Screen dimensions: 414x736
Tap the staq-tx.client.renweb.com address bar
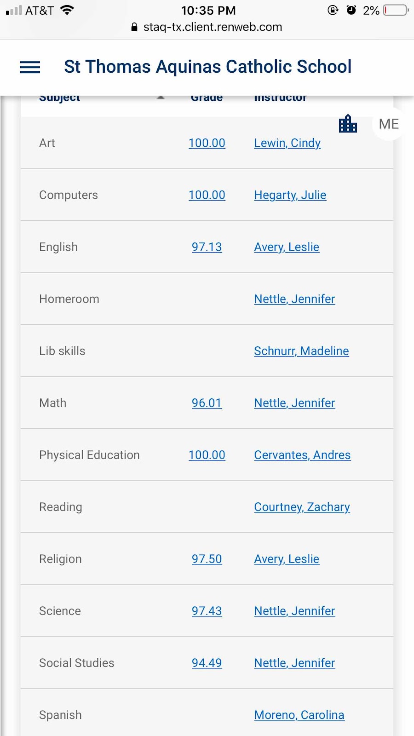tap(207, 27)
